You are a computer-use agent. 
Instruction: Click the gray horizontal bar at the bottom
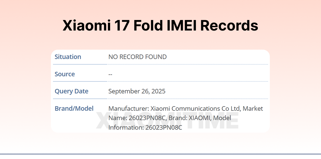point(160,154)
